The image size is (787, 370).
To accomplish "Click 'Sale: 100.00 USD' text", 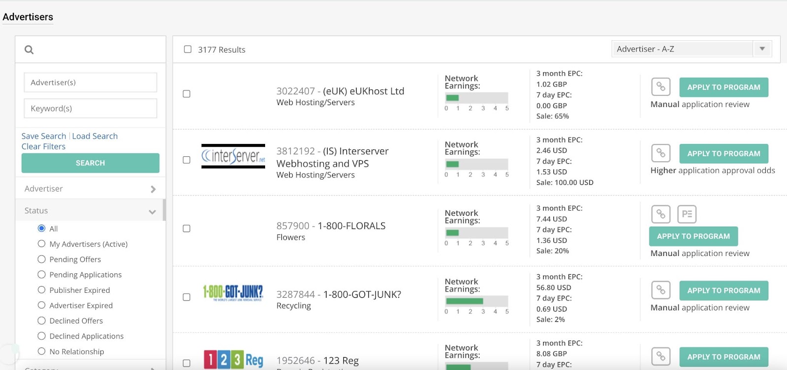I will click(565, 182).
